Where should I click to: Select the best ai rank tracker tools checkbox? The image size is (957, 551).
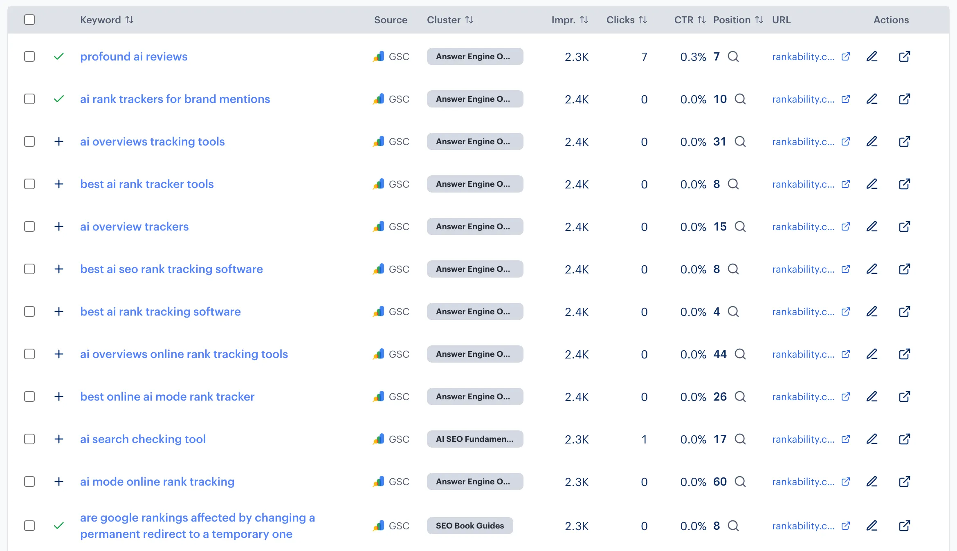coord(29,184)
